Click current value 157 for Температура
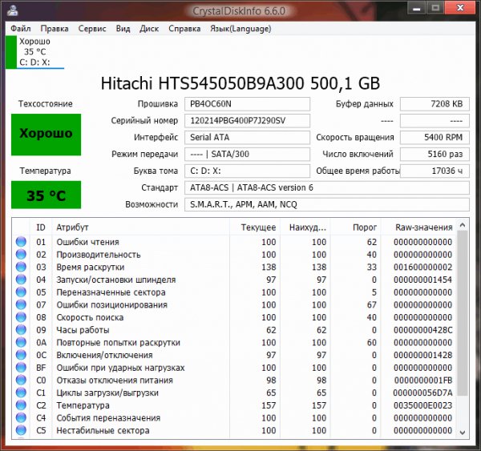The width and height of the screenshot is (481, 451). click(269, 405)
